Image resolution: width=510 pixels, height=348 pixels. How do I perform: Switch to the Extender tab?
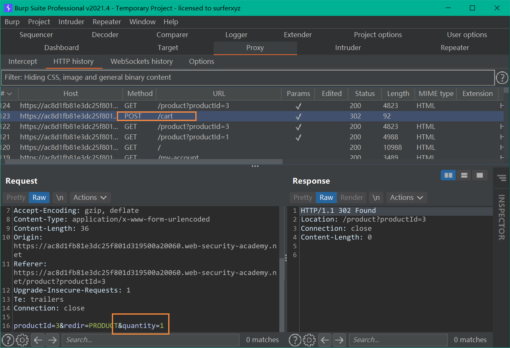(x=298, y=35)
